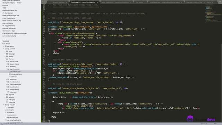
Task: Select the license.txt file icon
Action: (x=6, y=112)
